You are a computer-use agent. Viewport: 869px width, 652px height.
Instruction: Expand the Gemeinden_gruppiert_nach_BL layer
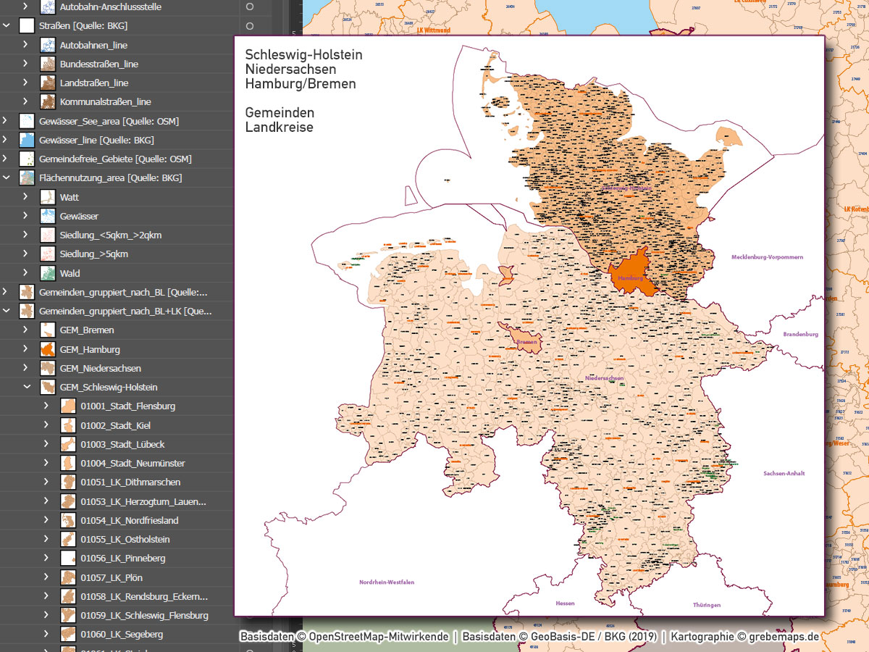click(7, 292)
